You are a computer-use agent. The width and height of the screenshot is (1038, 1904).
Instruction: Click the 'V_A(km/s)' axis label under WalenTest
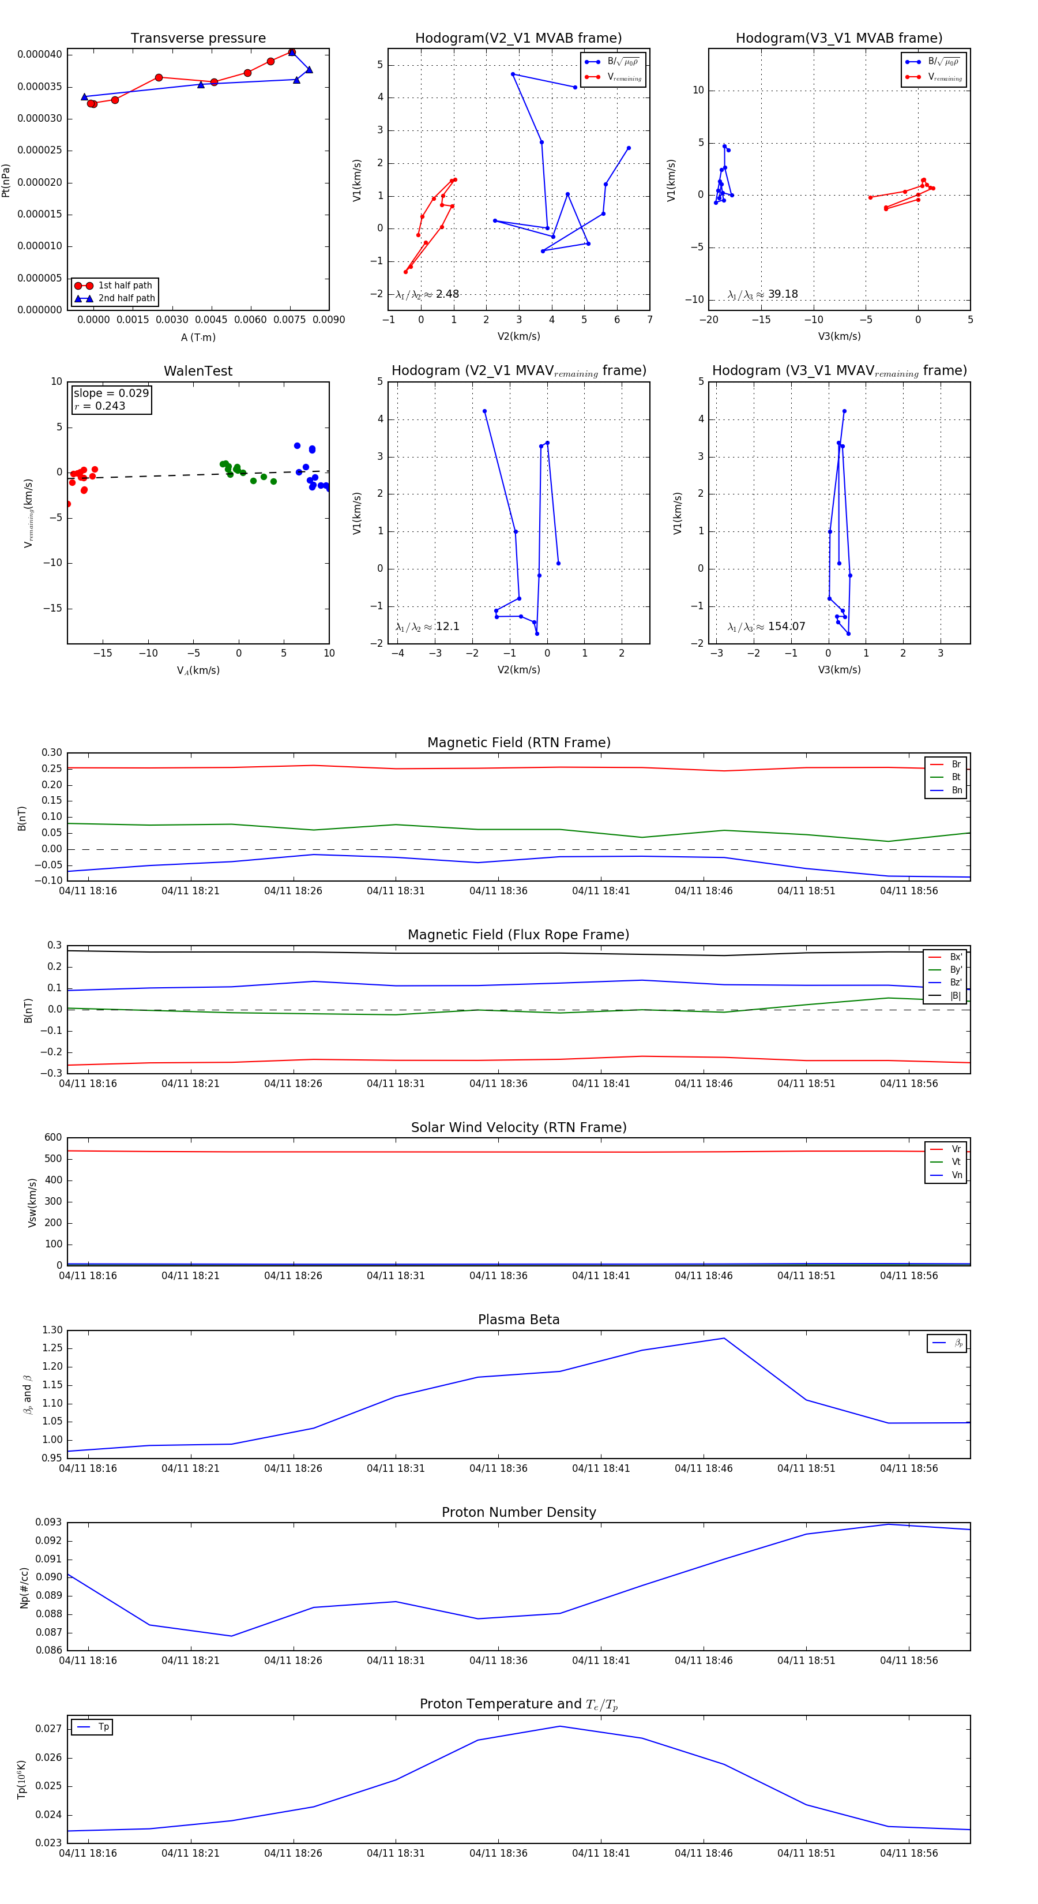198,670
